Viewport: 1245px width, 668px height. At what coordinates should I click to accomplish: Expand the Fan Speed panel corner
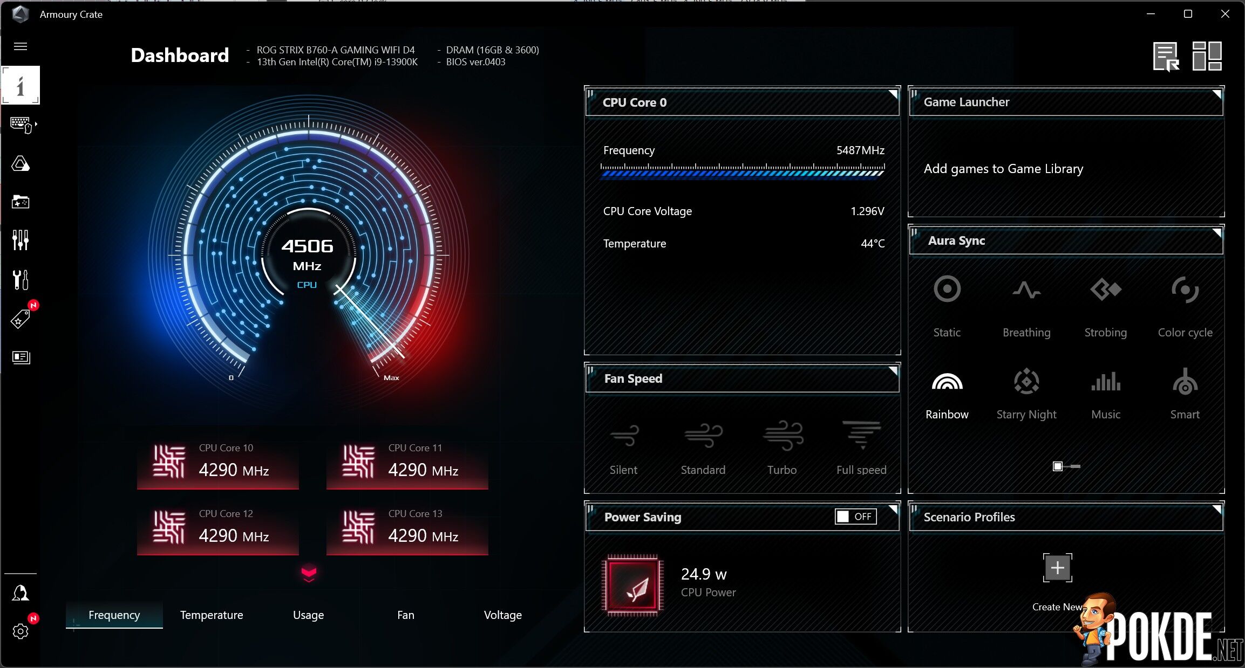pos(893,371)
